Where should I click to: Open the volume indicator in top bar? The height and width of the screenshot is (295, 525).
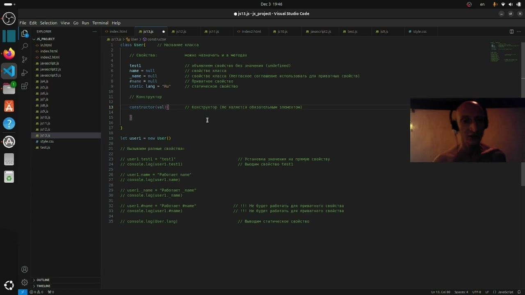point(511,4)
